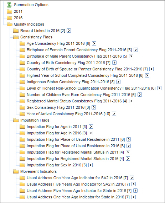This screenshot has height=203, width=165.
Task: Expand arrow for Imputation Flag for Sex in 2016
Action: 91,165
